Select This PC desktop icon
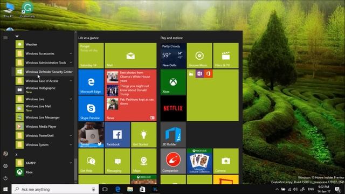 tap(9, 10)
